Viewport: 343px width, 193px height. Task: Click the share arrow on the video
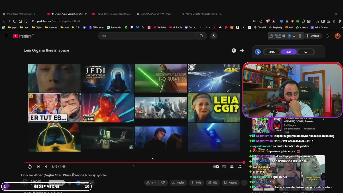pyautogui.click(x=242, y=50)
